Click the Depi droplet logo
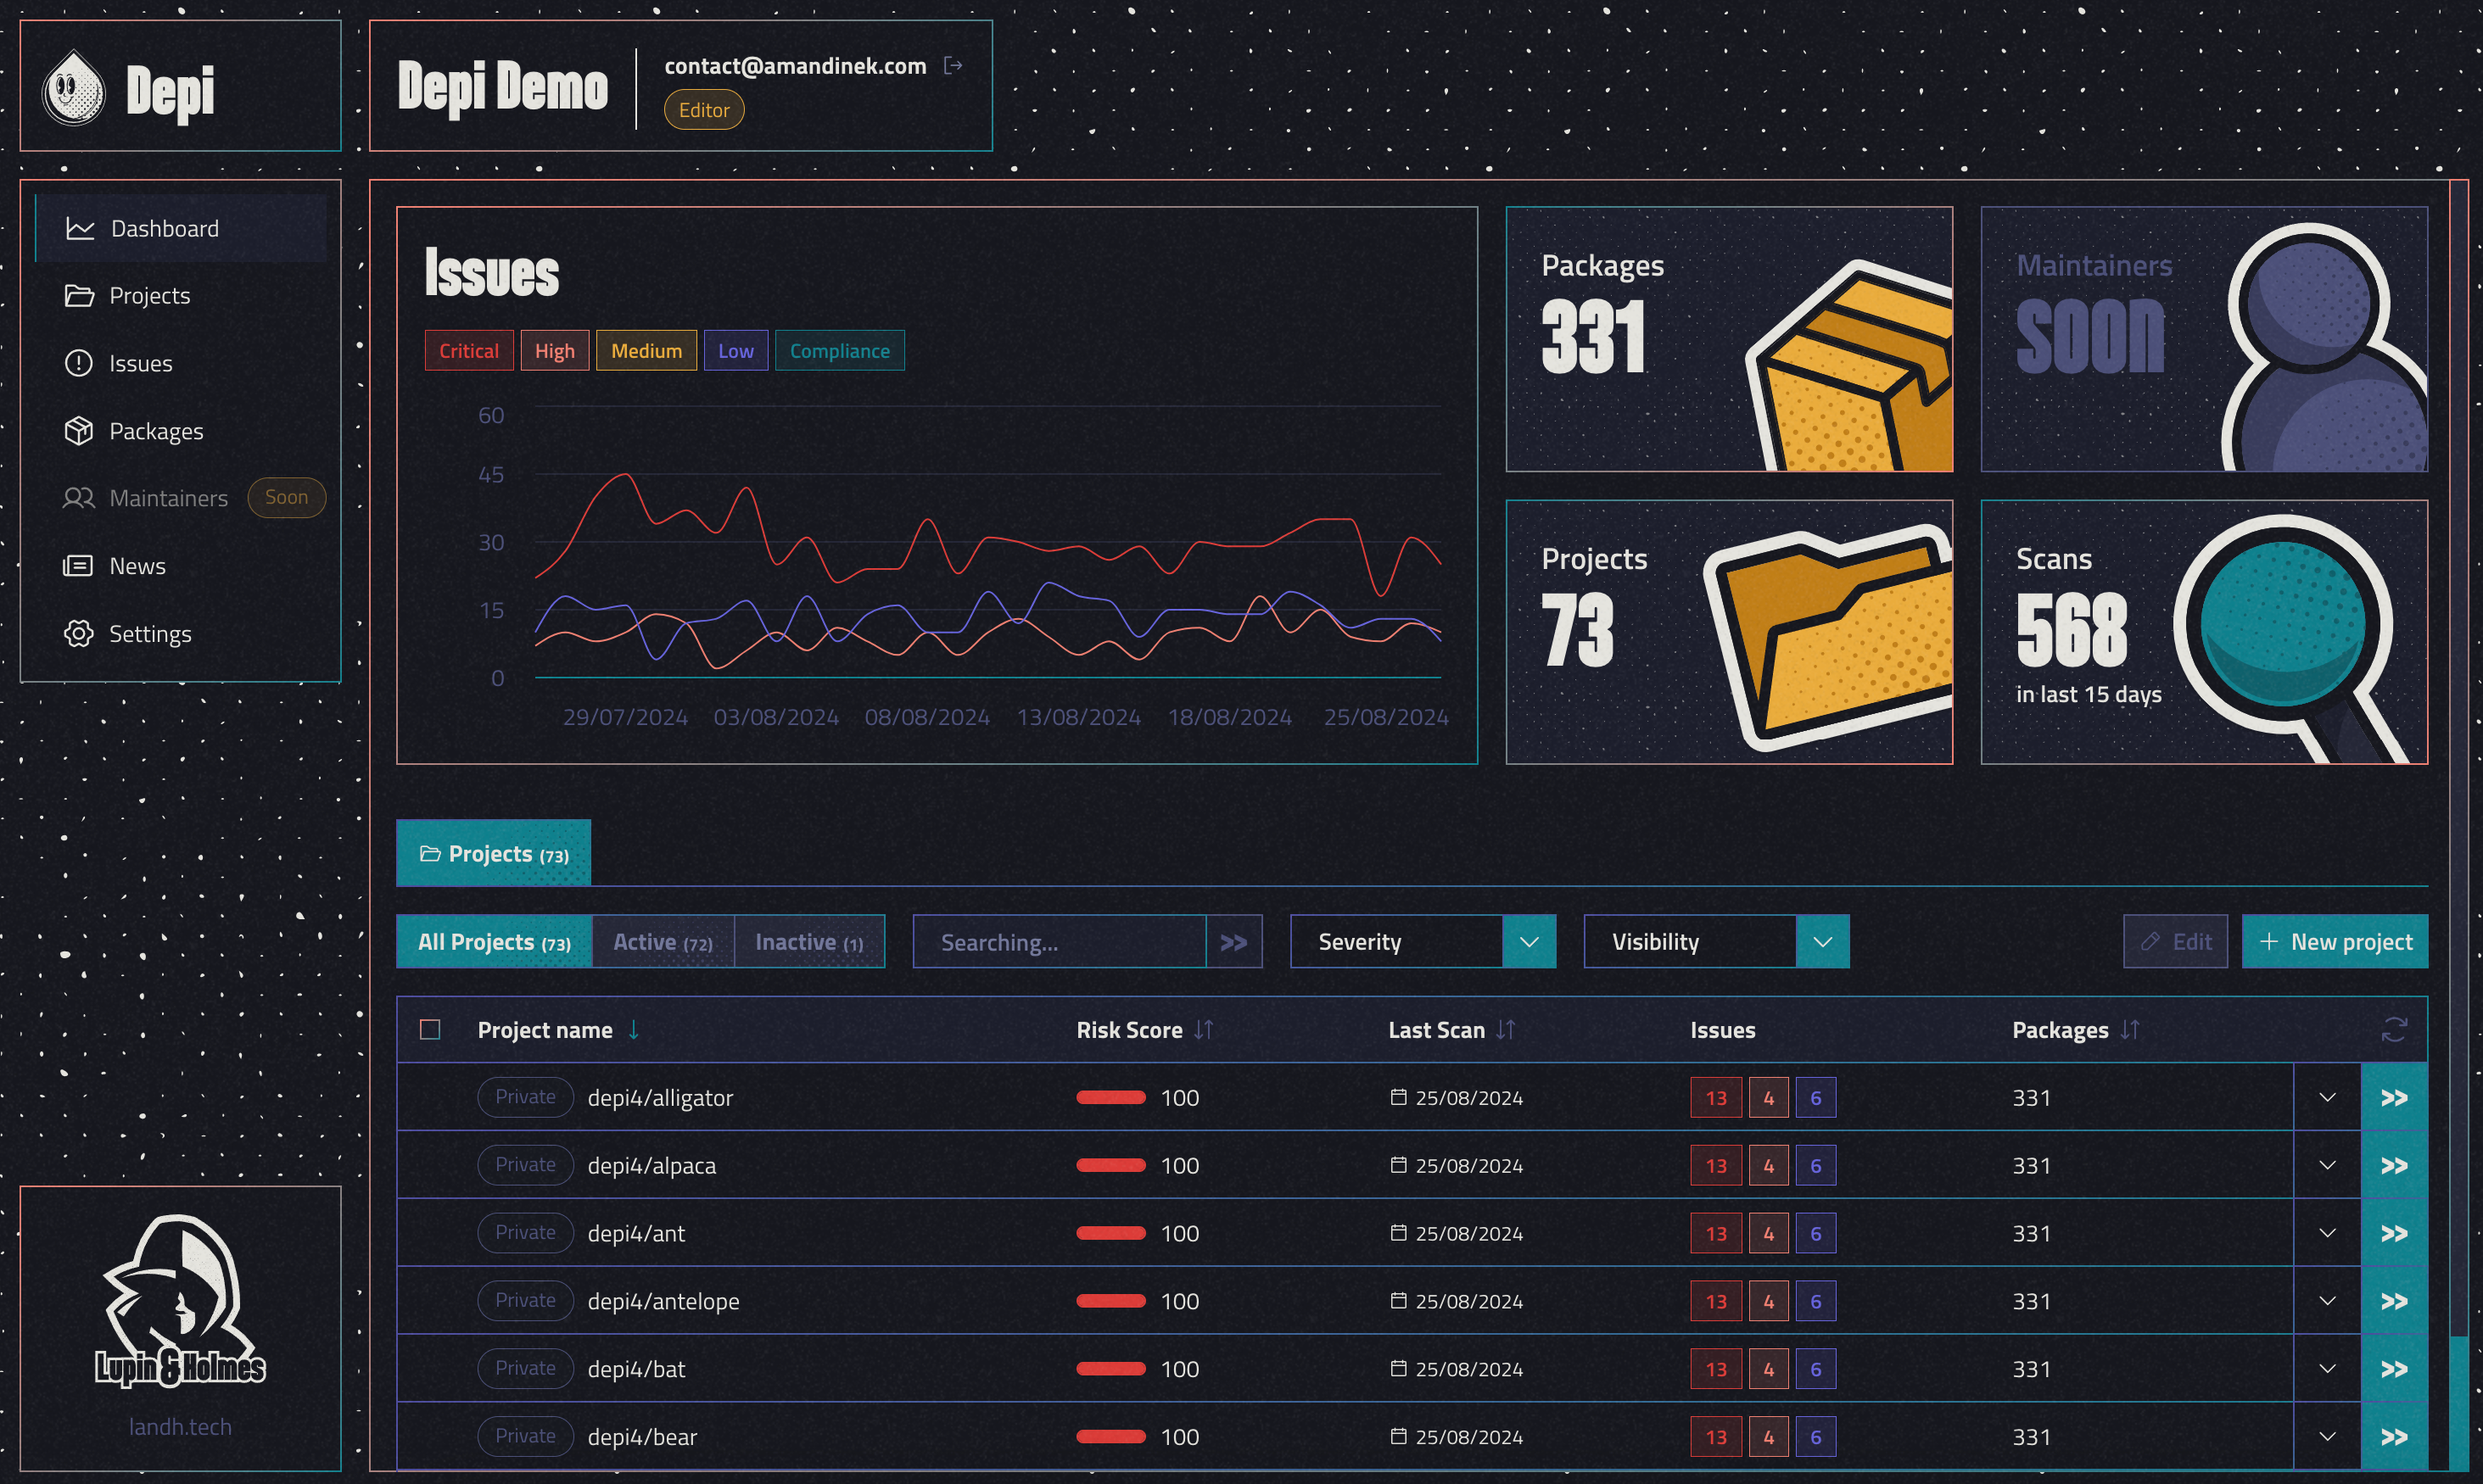 click(73, 88)
